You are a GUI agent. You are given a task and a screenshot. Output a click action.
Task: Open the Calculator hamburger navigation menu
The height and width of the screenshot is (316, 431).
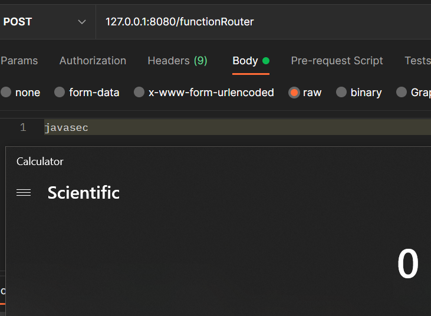click(x=24, y=193)
